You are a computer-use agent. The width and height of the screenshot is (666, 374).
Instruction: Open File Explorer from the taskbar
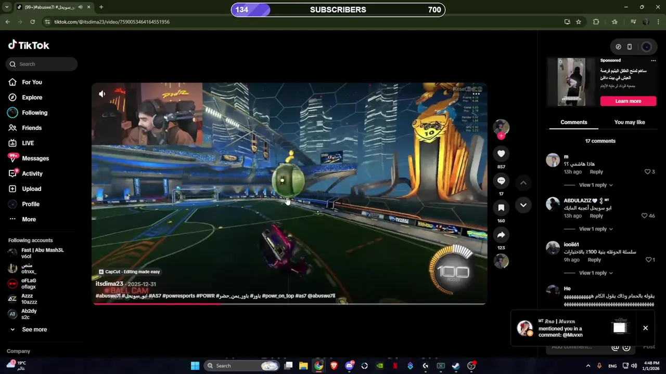[x=303, y=366]
